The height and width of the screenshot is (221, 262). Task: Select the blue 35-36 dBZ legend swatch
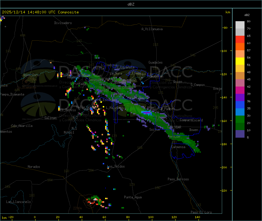click(240, 105)
